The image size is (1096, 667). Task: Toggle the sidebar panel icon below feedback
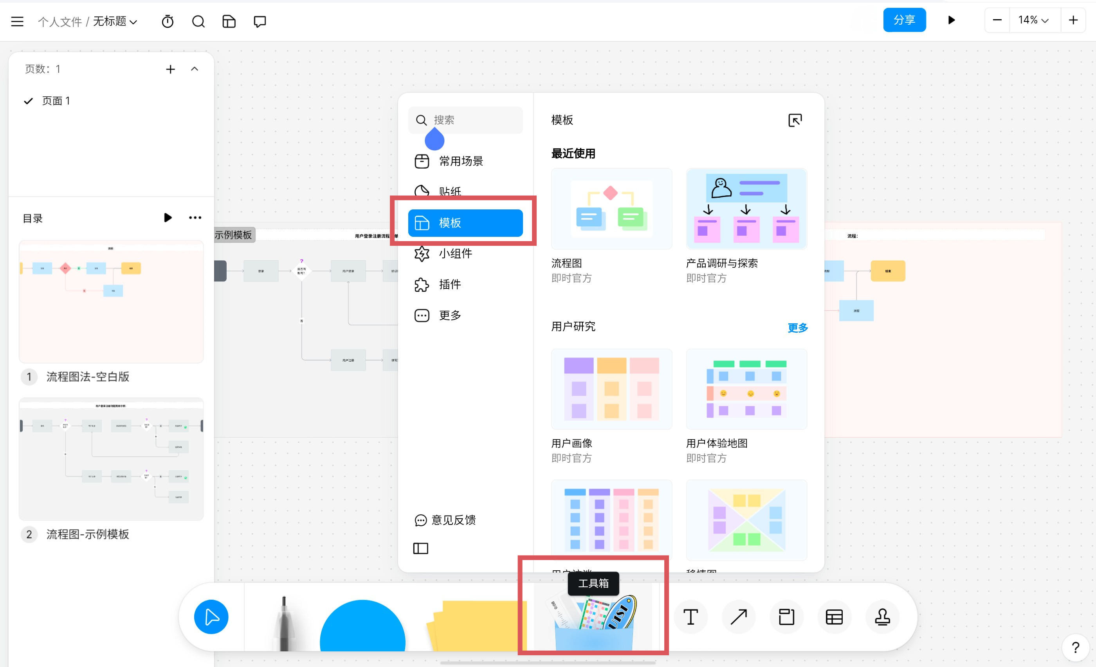coord(420,548)
